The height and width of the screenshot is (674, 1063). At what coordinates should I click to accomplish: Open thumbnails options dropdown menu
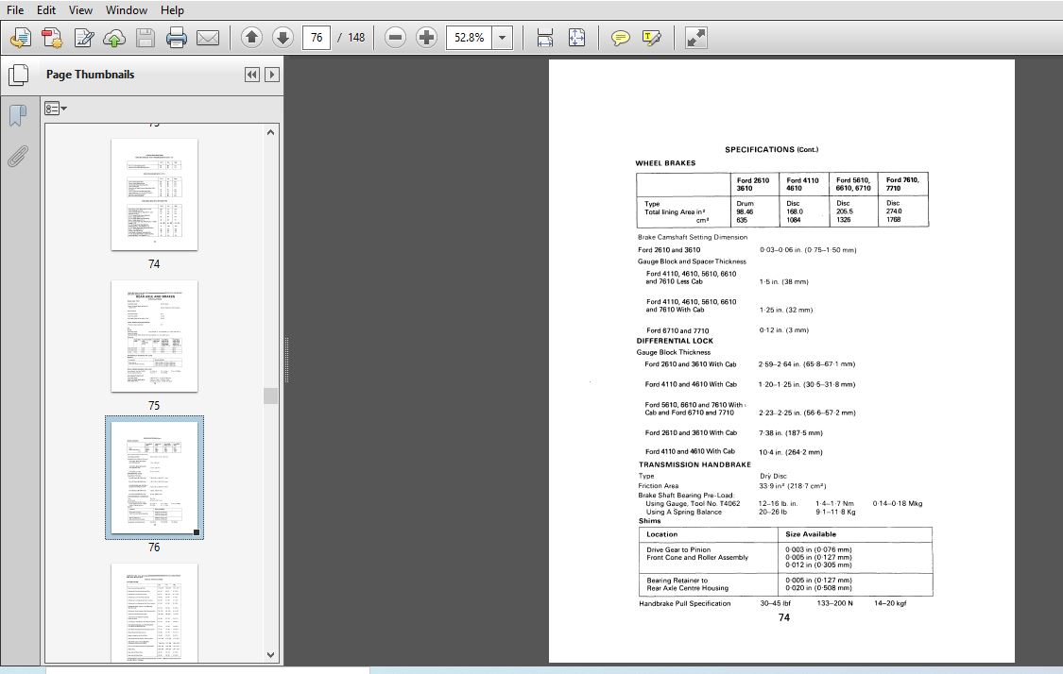tap(56, 109)
